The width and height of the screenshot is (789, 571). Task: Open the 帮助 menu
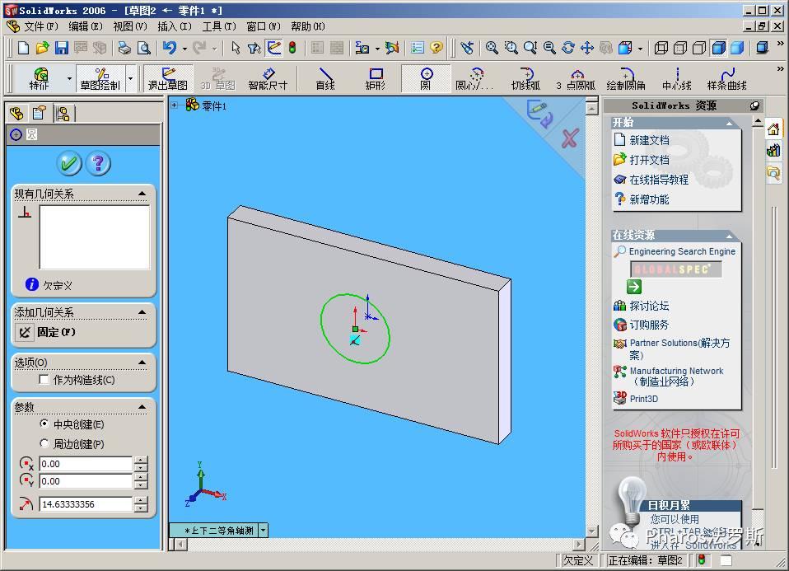point(307,26)
